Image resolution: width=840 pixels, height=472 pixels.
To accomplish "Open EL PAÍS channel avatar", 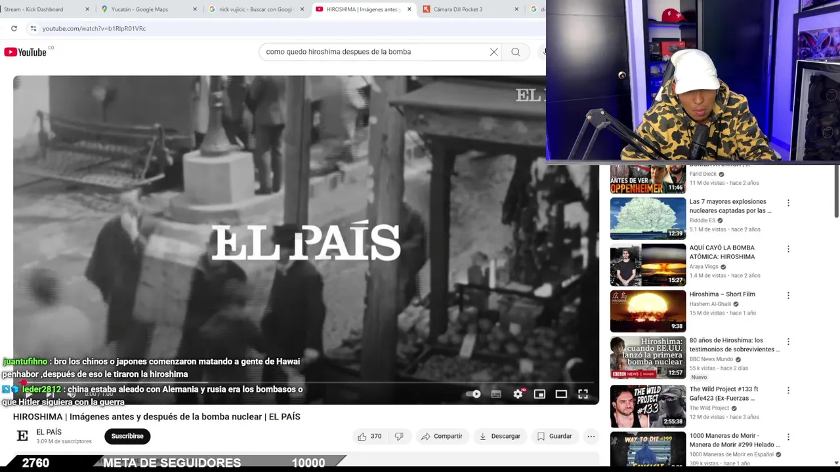I will [x=22, y=436].
